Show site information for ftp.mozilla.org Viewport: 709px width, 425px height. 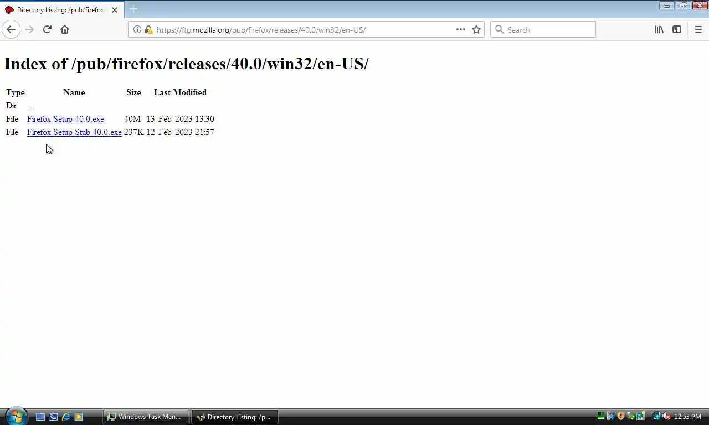[x=137, y=29]
